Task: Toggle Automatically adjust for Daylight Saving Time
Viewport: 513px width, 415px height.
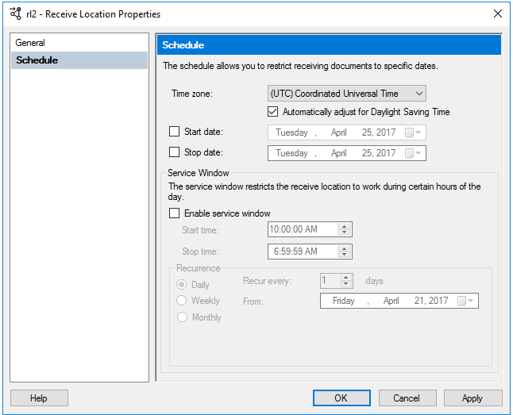Action: (x=273, y=112)
